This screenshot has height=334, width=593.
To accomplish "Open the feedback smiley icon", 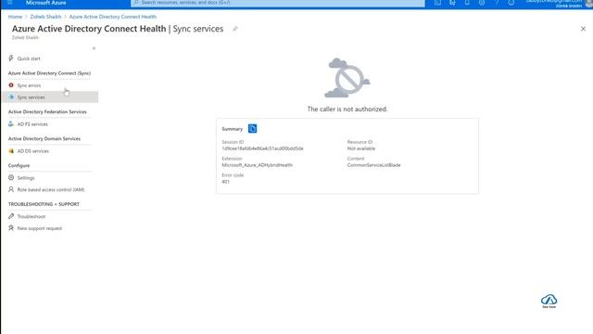I will pos(511,2).
